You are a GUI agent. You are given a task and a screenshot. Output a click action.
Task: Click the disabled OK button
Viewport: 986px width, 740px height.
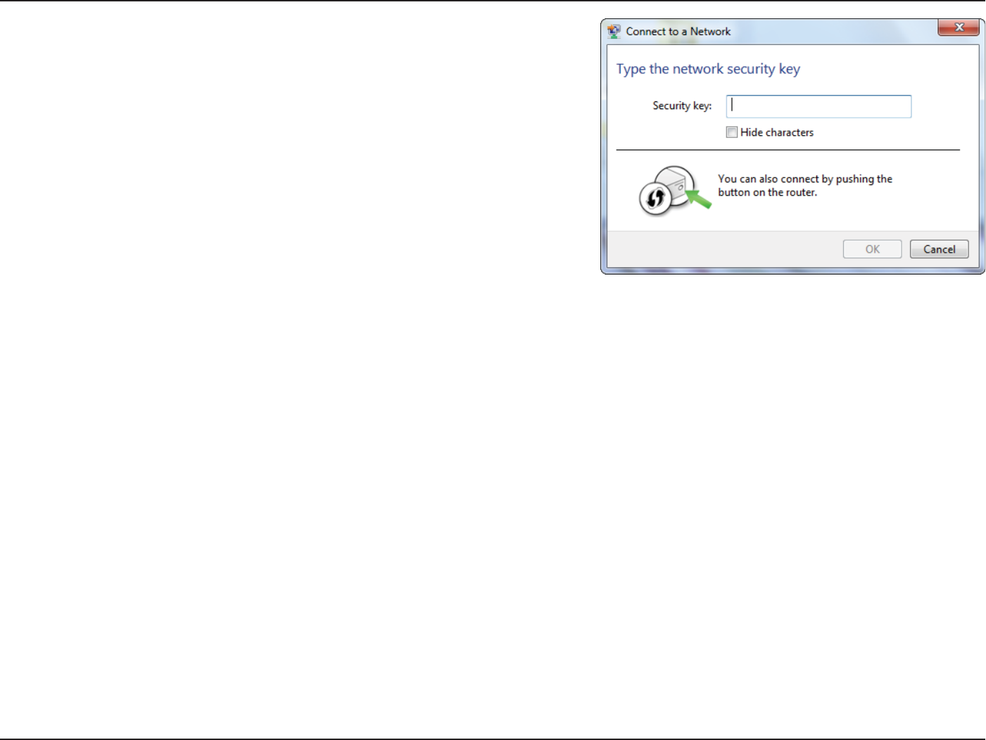(872, 249)
